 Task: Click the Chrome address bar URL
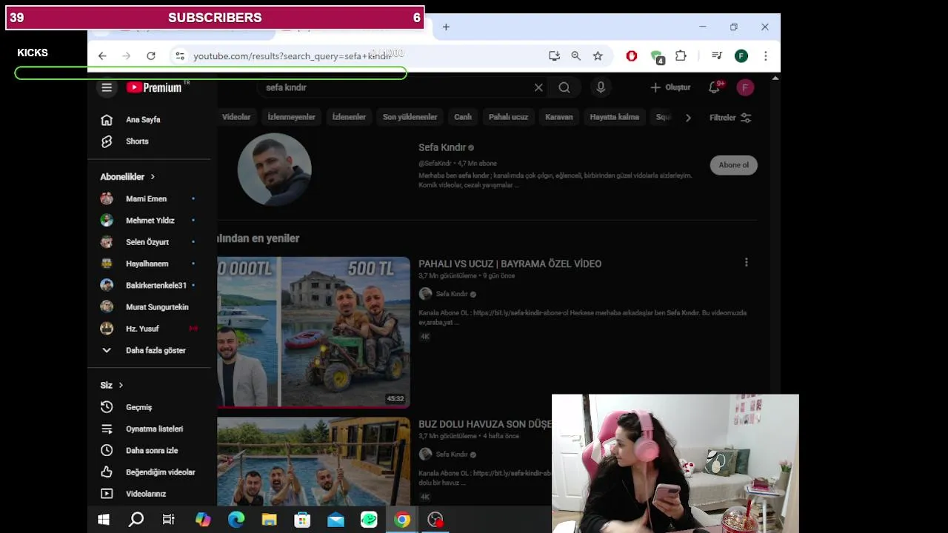(x=291, y=56)
